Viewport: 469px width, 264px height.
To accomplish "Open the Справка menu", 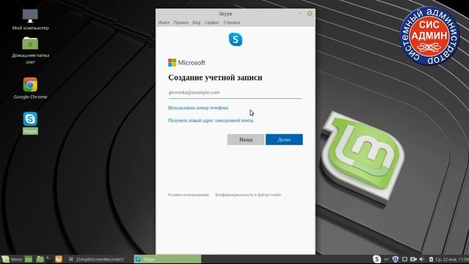I will (x=232, y=23).
